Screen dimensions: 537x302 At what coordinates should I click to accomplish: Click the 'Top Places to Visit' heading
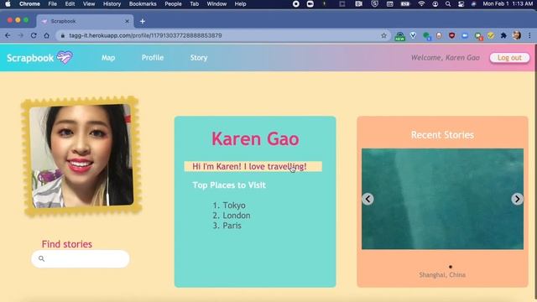(229, 185)
